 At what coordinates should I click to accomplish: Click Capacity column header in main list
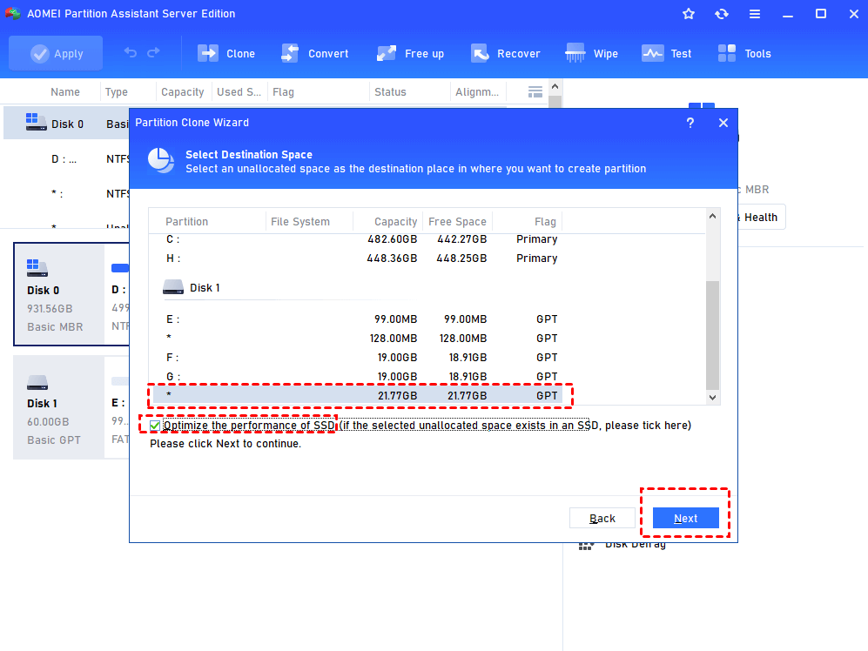click(x=182, y=92)
